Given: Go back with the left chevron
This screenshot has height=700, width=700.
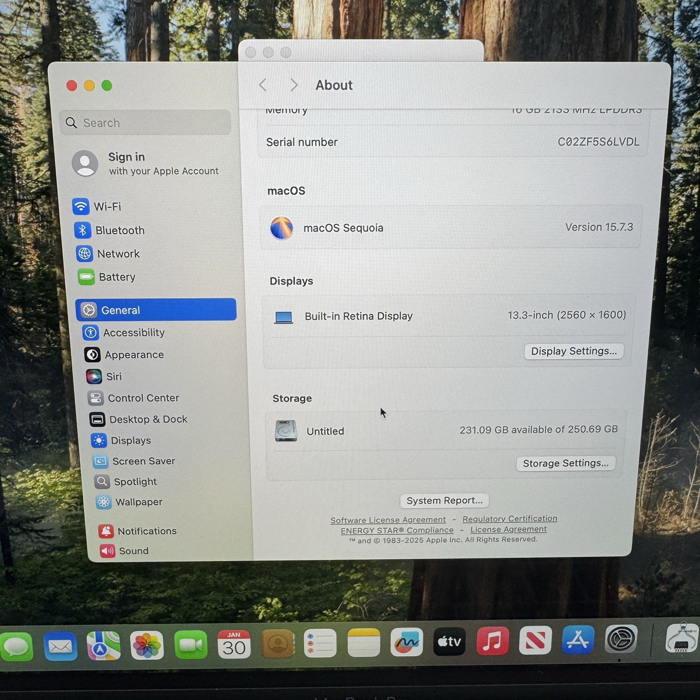Looking at the screenshot, I should [262, 85].
